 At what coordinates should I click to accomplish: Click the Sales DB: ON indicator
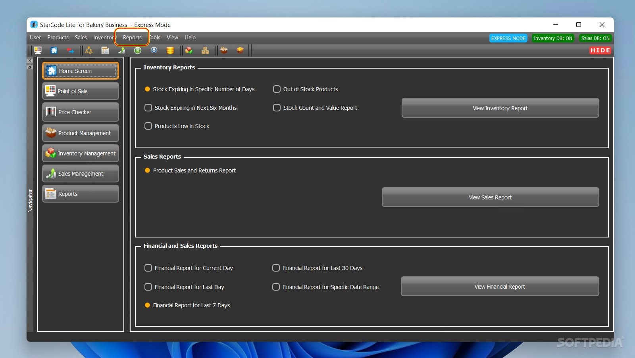click(595, 38)
